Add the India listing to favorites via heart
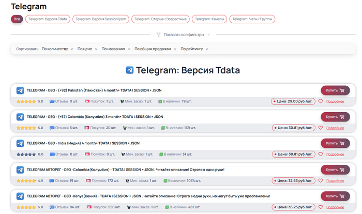Screen dimensions: 362x214 [321, 154]
